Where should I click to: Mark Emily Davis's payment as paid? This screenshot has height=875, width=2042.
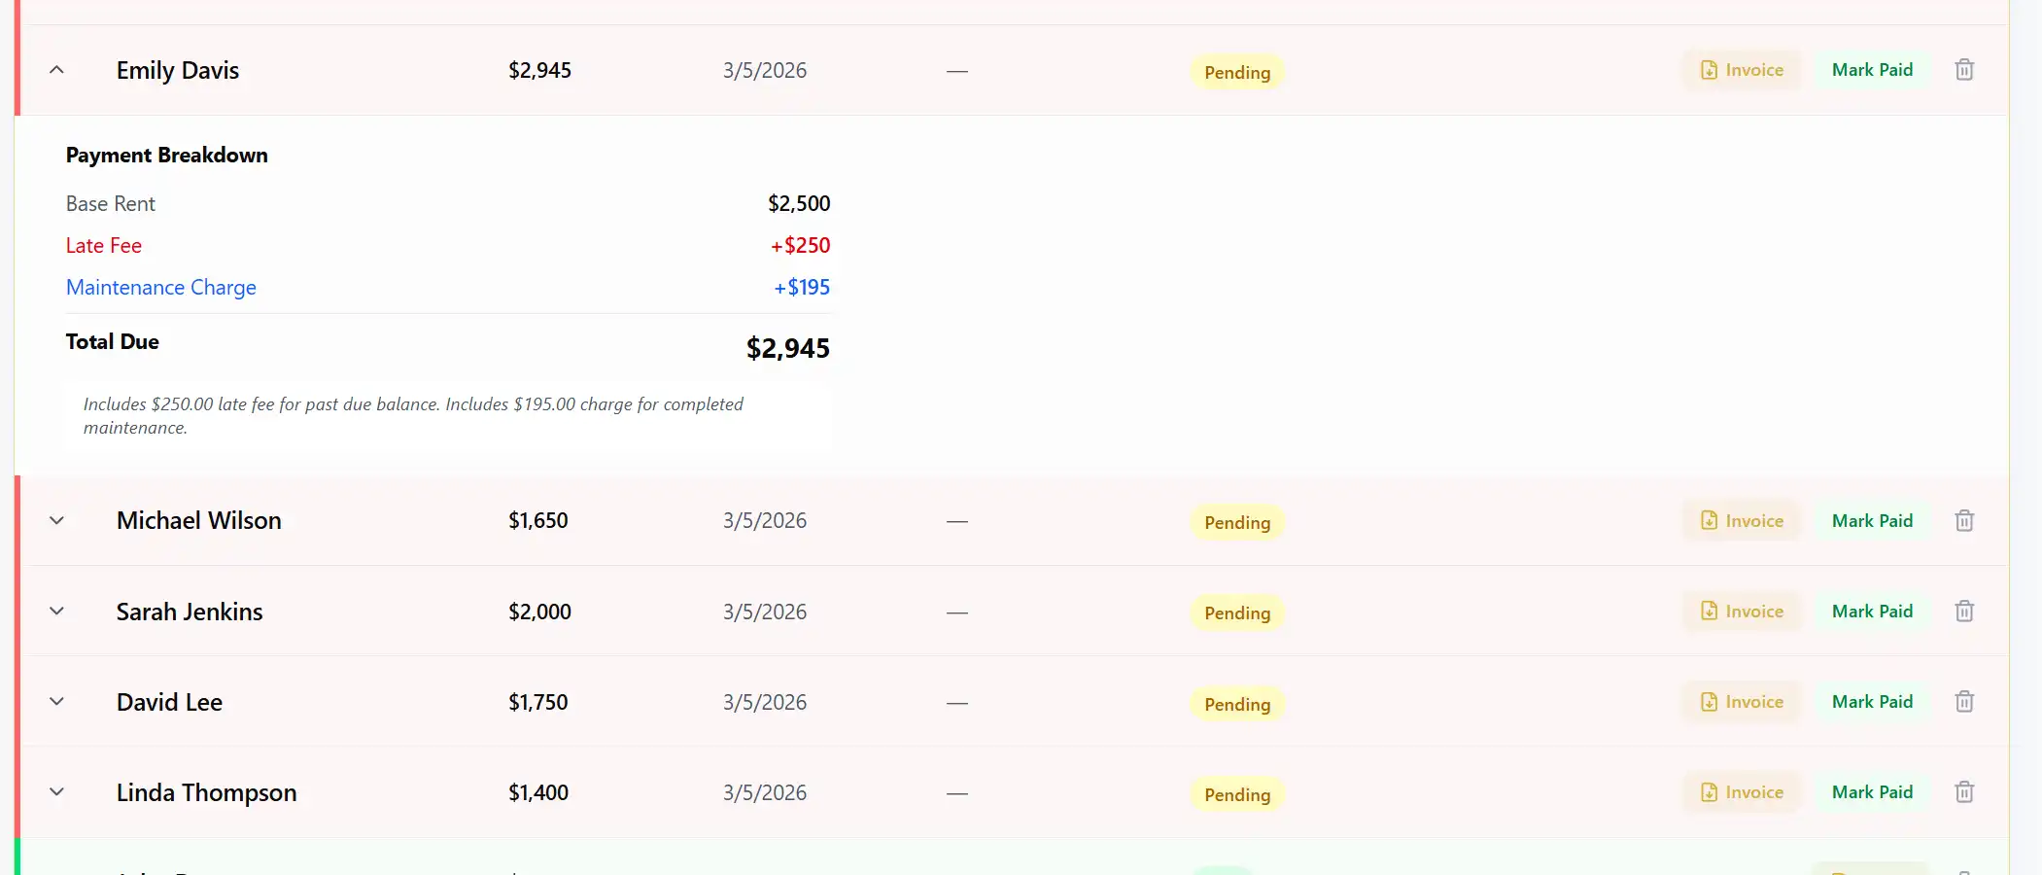pos(1872,69)
